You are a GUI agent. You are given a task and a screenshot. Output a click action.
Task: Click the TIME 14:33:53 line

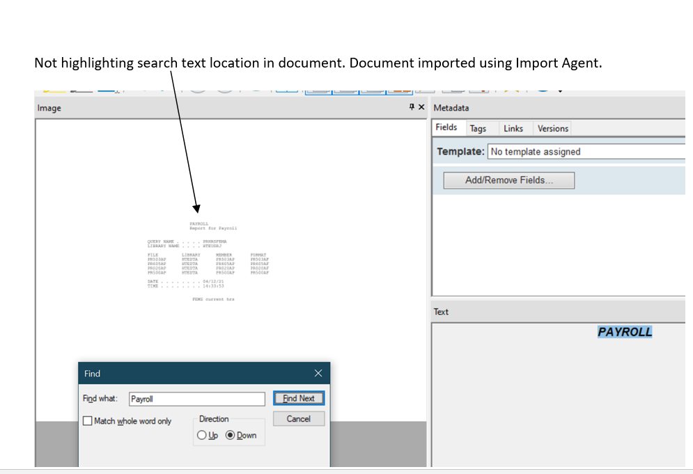point(186,286)
